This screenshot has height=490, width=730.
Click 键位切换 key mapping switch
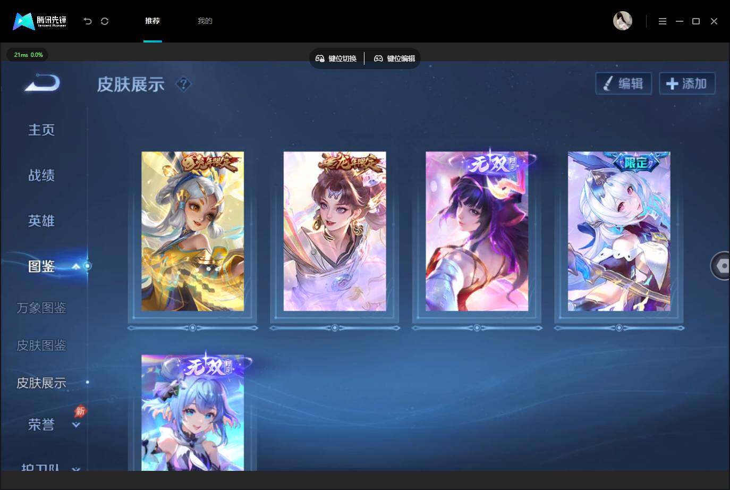(x=336, y=58)
